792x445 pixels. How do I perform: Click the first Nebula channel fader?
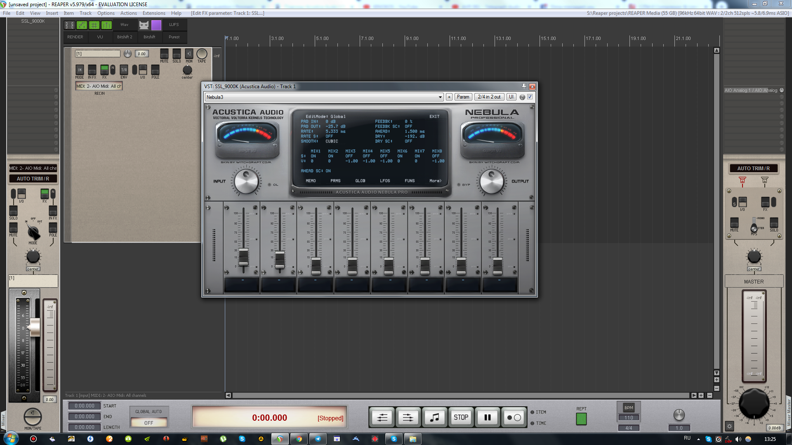(243, 257)
